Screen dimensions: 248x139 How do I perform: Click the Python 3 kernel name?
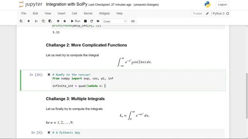click(219, 14)
